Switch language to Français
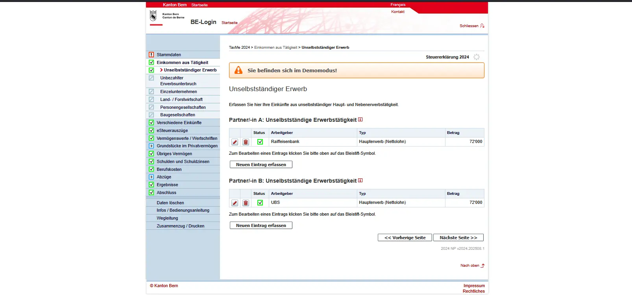632x295 pixels. pyautogui.click(x=397, y=5)
